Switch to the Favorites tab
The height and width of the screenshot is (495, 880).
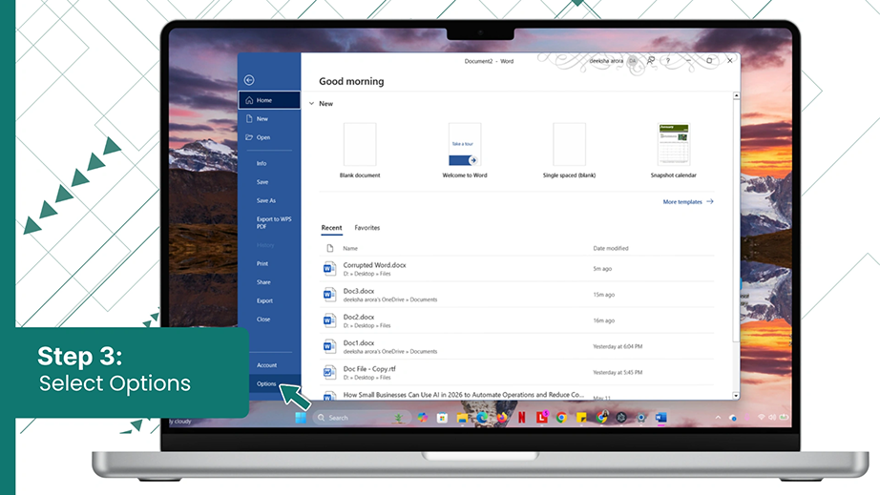[x=367, y=228]
